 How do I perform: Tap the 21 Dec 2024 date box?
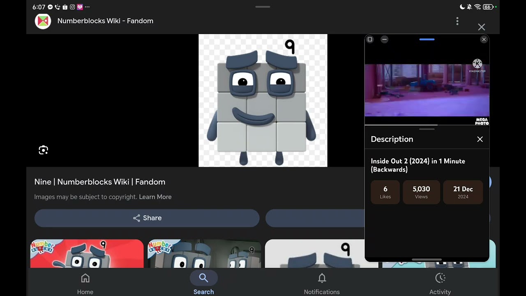(x=463, y=192)
